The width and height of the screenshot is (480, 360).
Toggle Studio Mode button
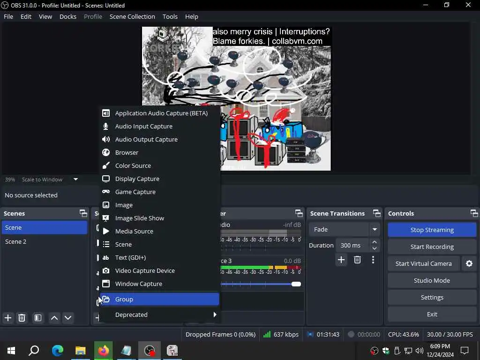[432, 280]
